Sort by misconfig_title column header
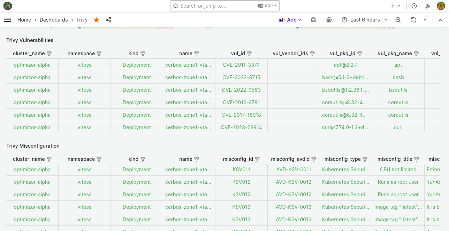 coord(395,159)
